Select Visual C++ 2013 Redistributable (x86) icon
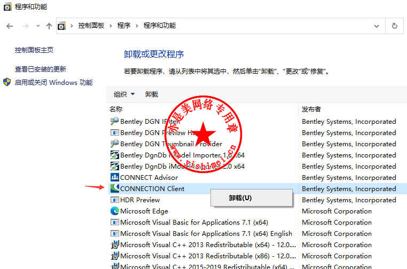Screen dimensions: 407x269 pos(114,256)
